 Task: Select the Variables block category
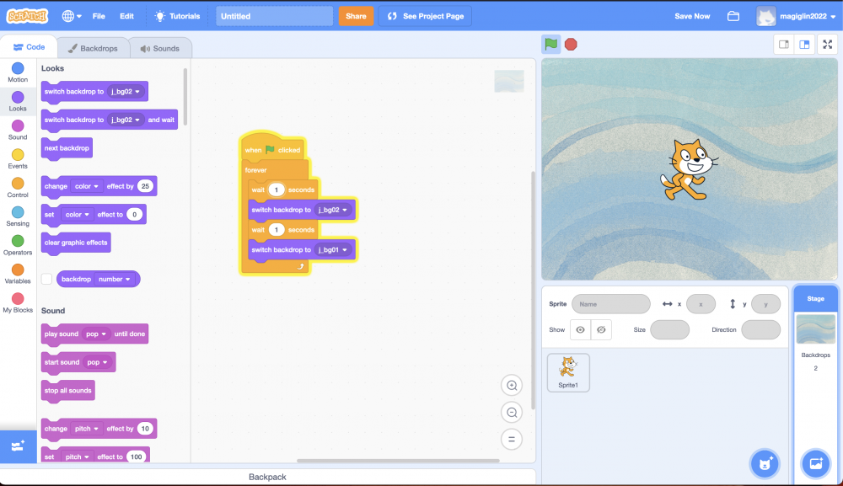coord(18,274)
